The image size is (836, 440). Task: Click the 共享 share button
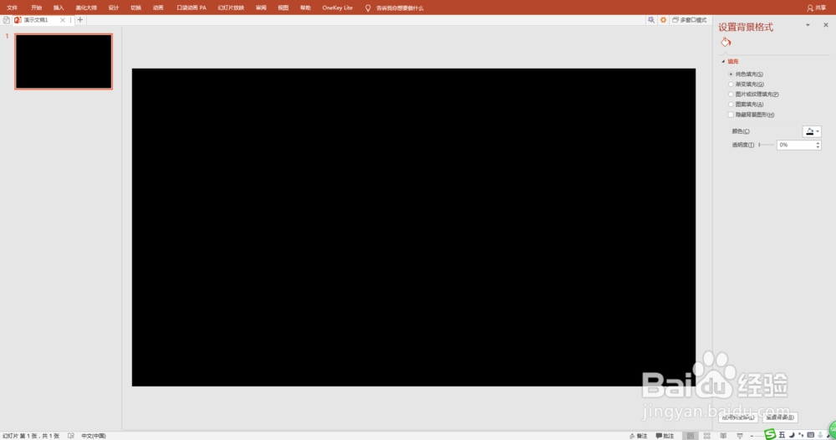click(816, 8)
